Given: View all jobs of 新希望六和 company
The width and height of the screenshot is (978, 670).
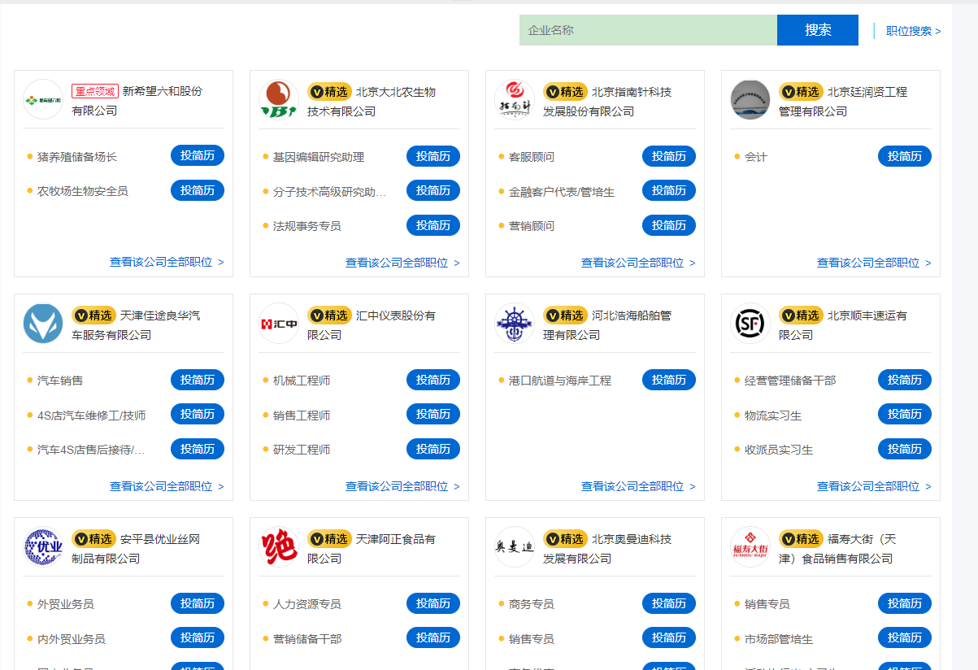Looking at the screenshot, I should pos(166,263).
